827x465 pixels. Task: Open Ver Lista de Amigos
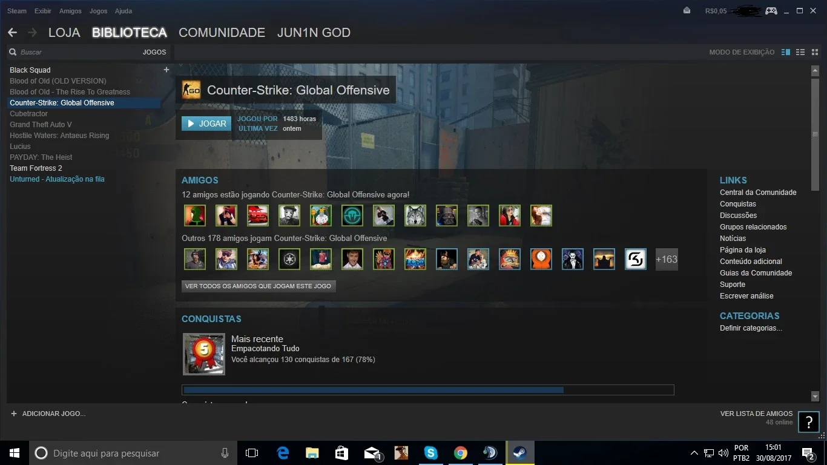pyautogui.click(x=756, y=414)
